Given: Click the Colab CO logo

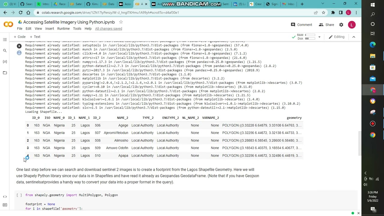Looking at the screenshot, I should [x=8, y=25].
